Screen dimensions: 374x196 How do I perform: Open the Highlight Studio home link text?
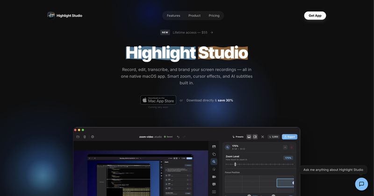(x=69, y=16)
